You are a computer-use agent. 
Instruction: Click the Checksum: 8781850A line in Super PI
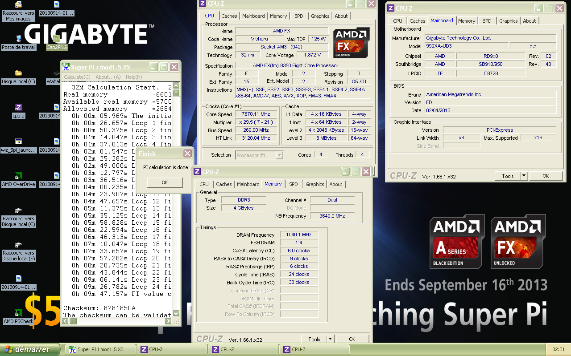99,308
